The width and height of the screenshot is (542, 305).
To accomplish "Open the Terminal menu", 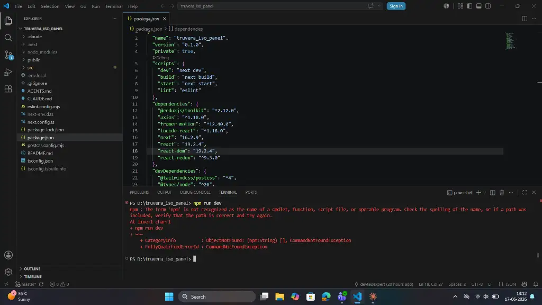I will [x=114, y=6].
